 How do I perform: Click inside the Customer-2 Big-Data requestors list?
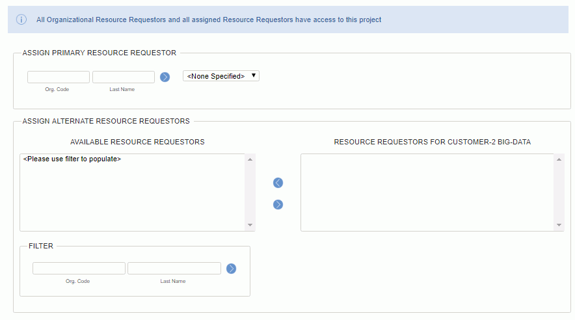click(x=427, y=193)
